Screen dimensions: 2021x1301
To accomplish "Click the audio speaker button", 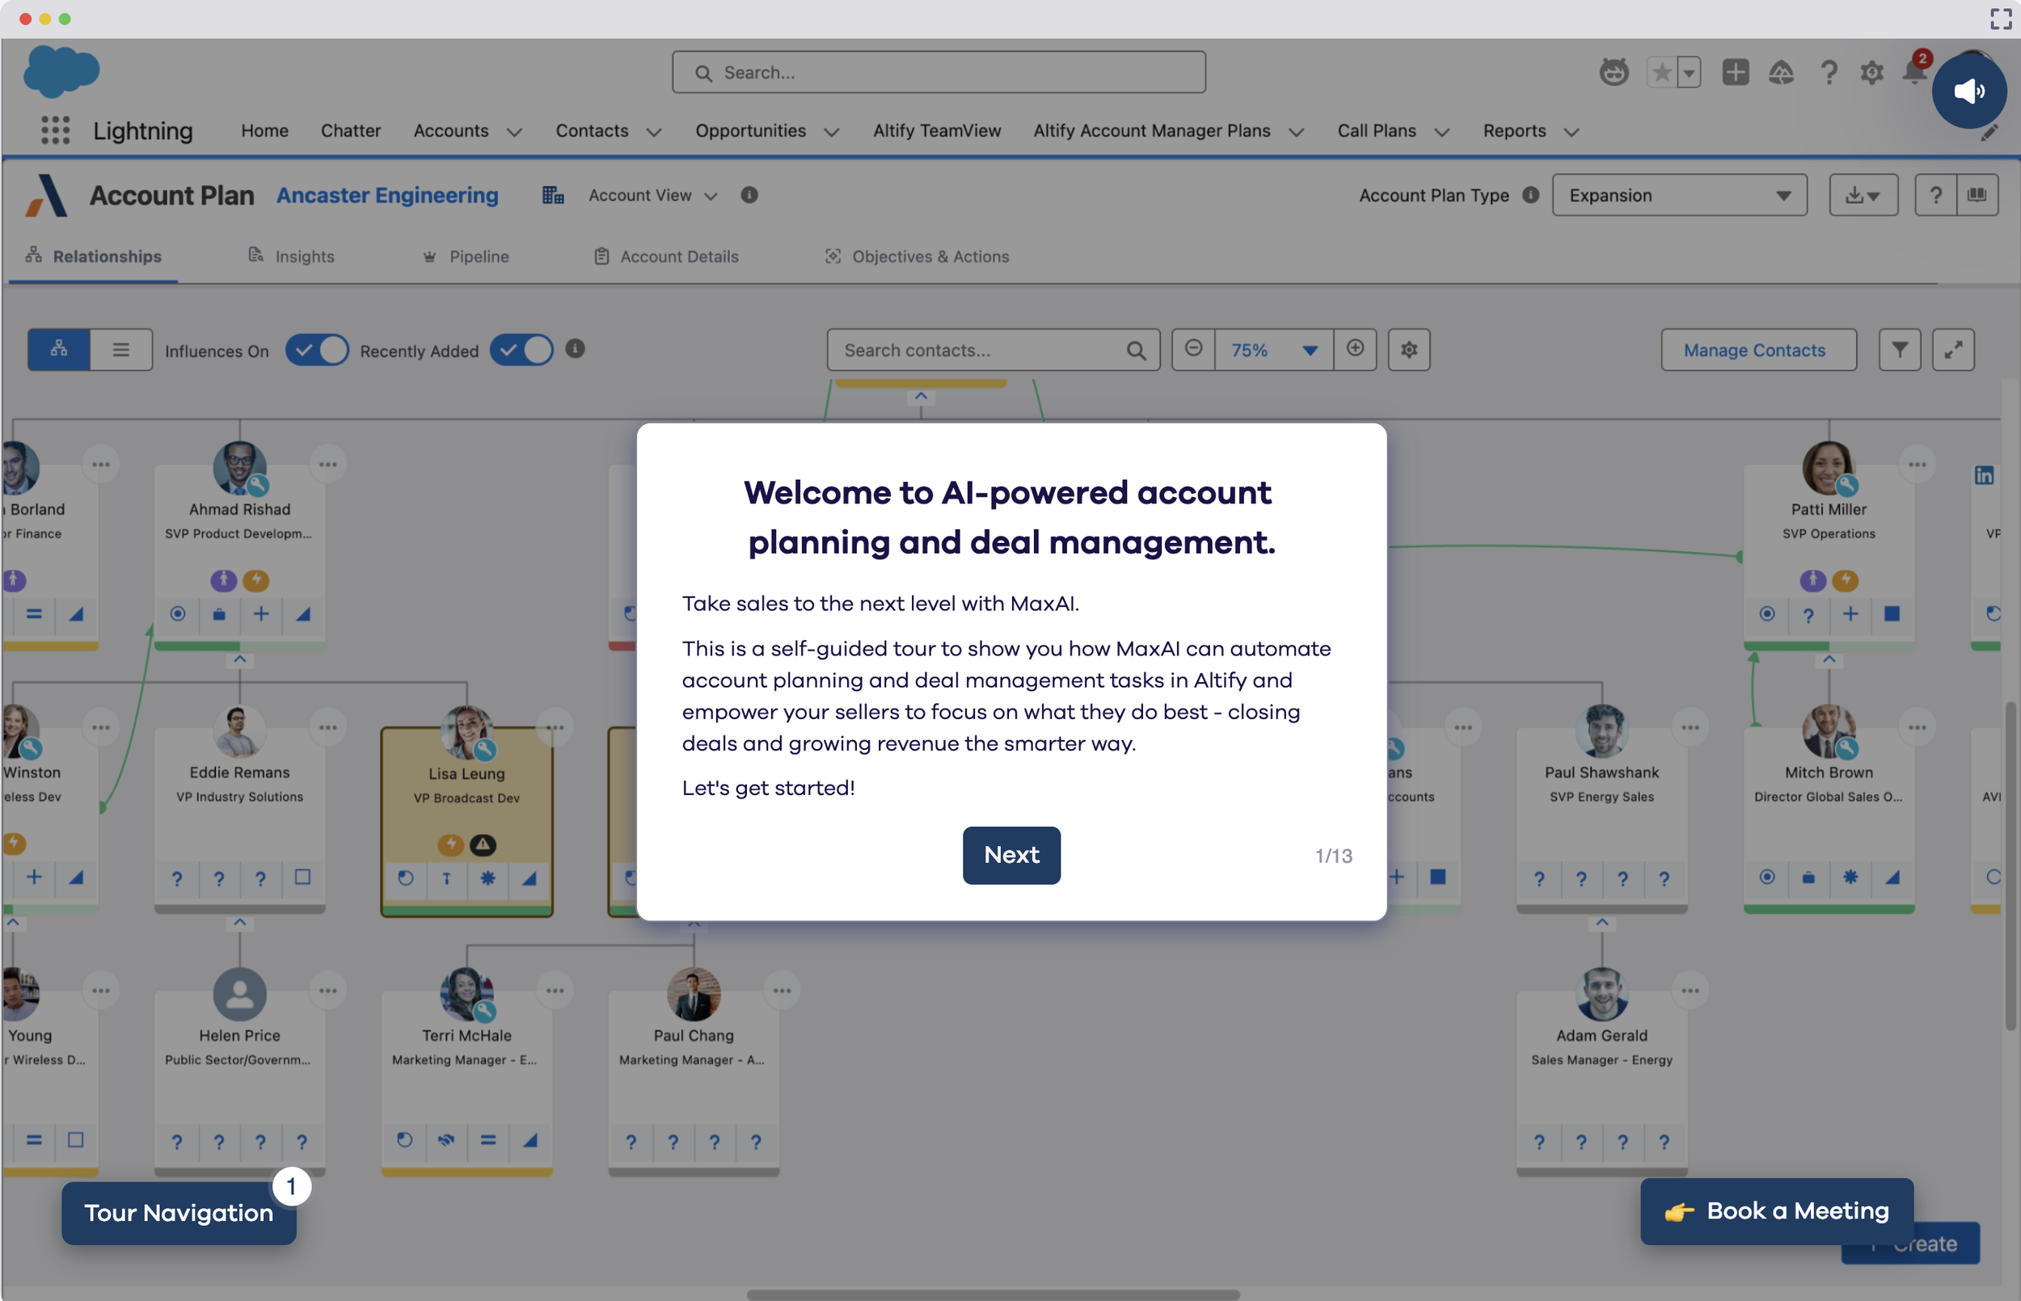I will (x=1968, y=91).
